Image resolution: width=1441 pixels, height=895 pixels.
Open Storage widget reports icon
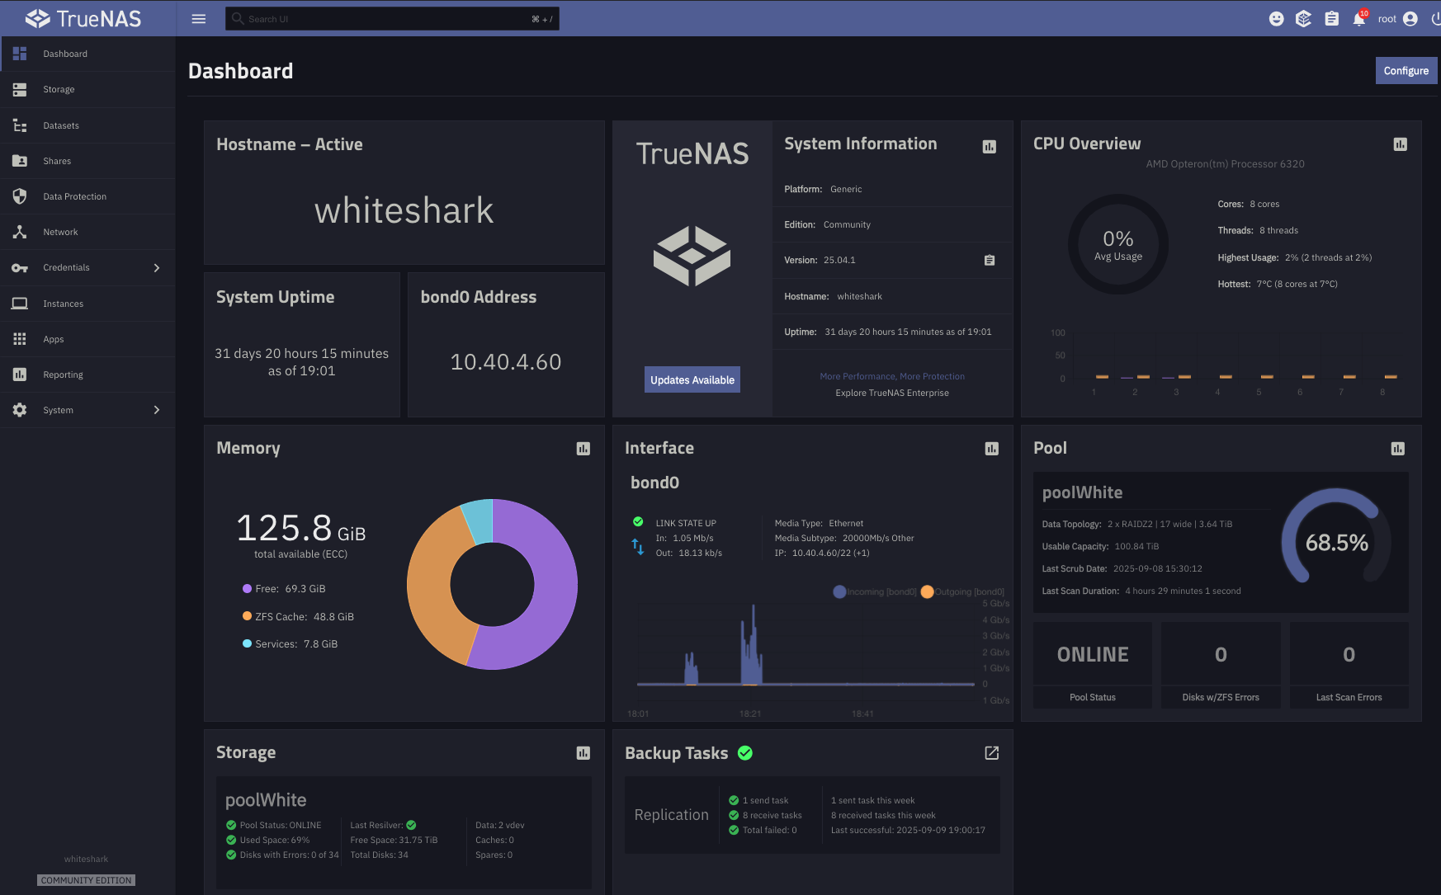coord(583,753)
